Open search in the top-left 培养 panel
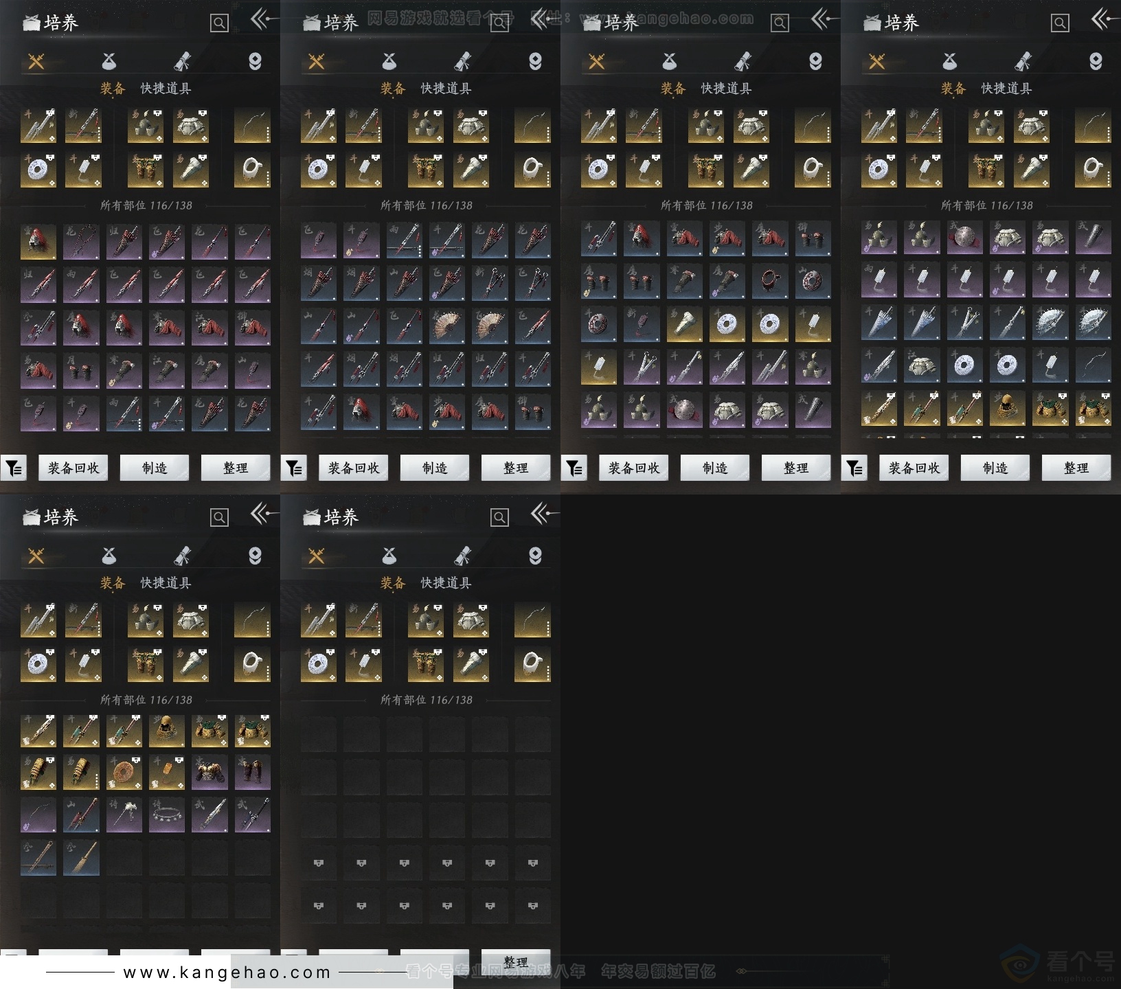This screenshot has width=1121, height=989. click(x=219, y=23)
